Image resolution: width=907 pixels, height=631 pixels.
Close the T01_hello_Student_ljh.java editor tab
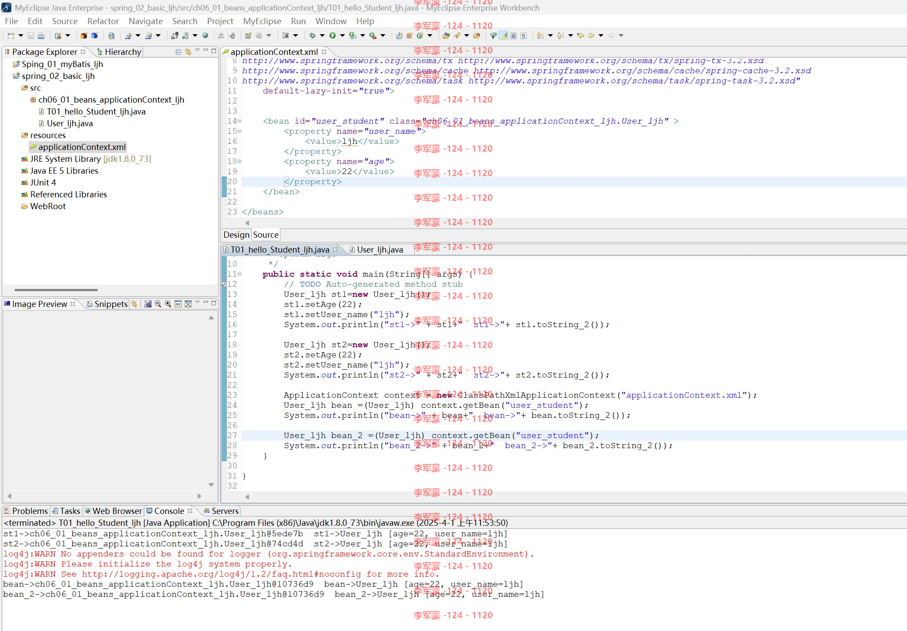point(335,250)
